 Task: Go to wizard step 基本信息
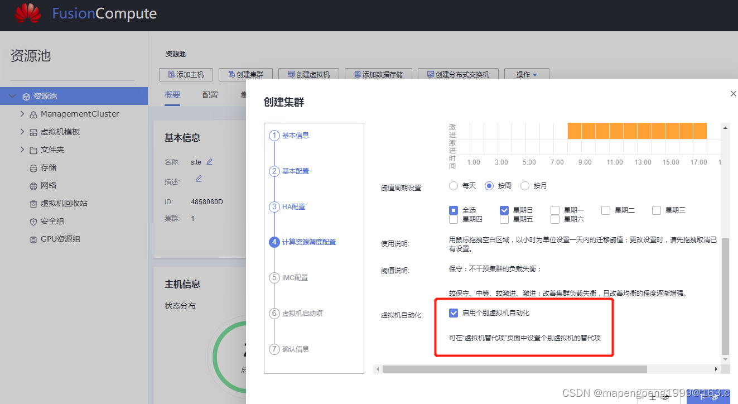pos(289,136)
